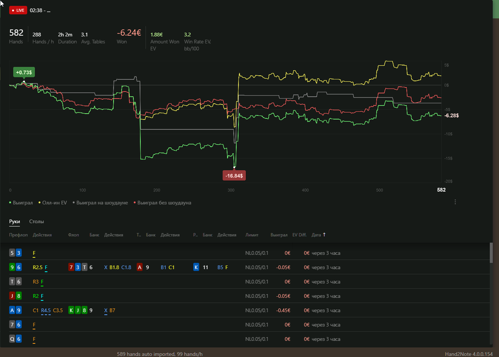The image size is (499, 357).
Task: Click the 582 x-axis end label
Action: pos(441,190)
